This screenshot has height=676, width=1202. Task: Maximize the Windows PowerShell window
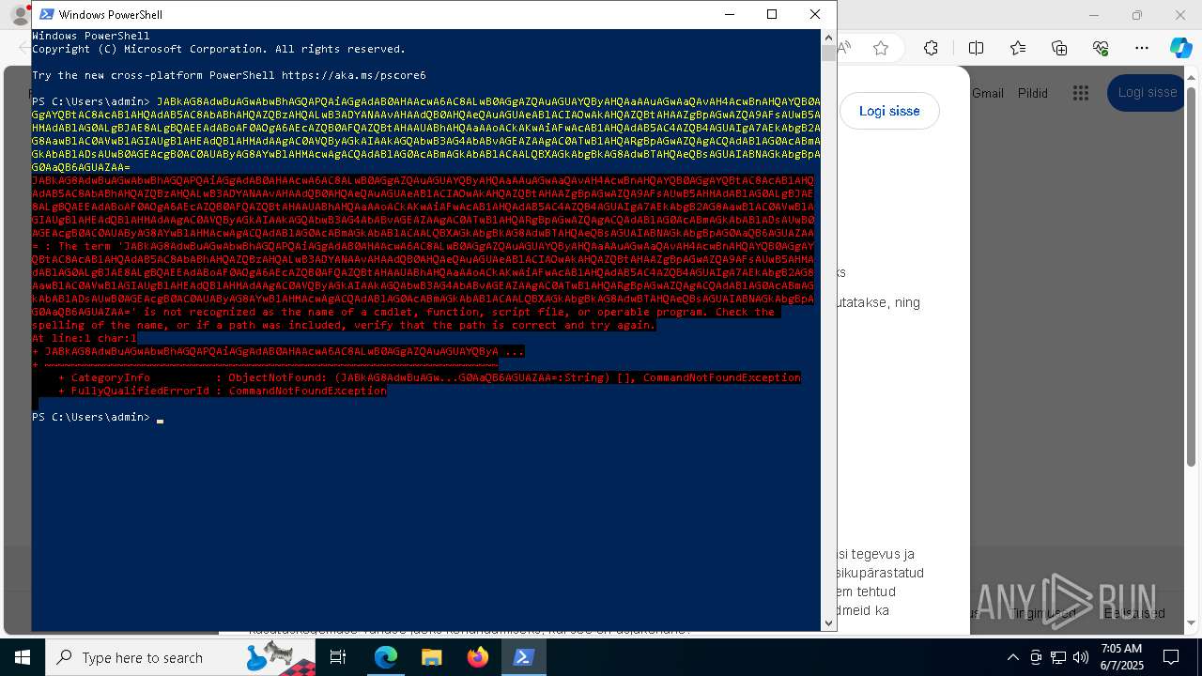(x=772, y=14)
